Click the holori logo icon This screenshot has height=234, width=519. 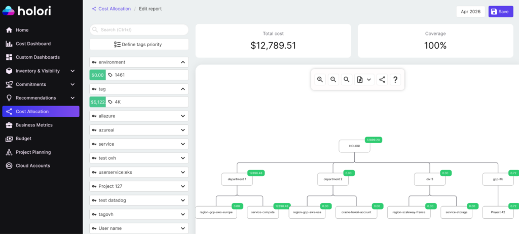8,11
